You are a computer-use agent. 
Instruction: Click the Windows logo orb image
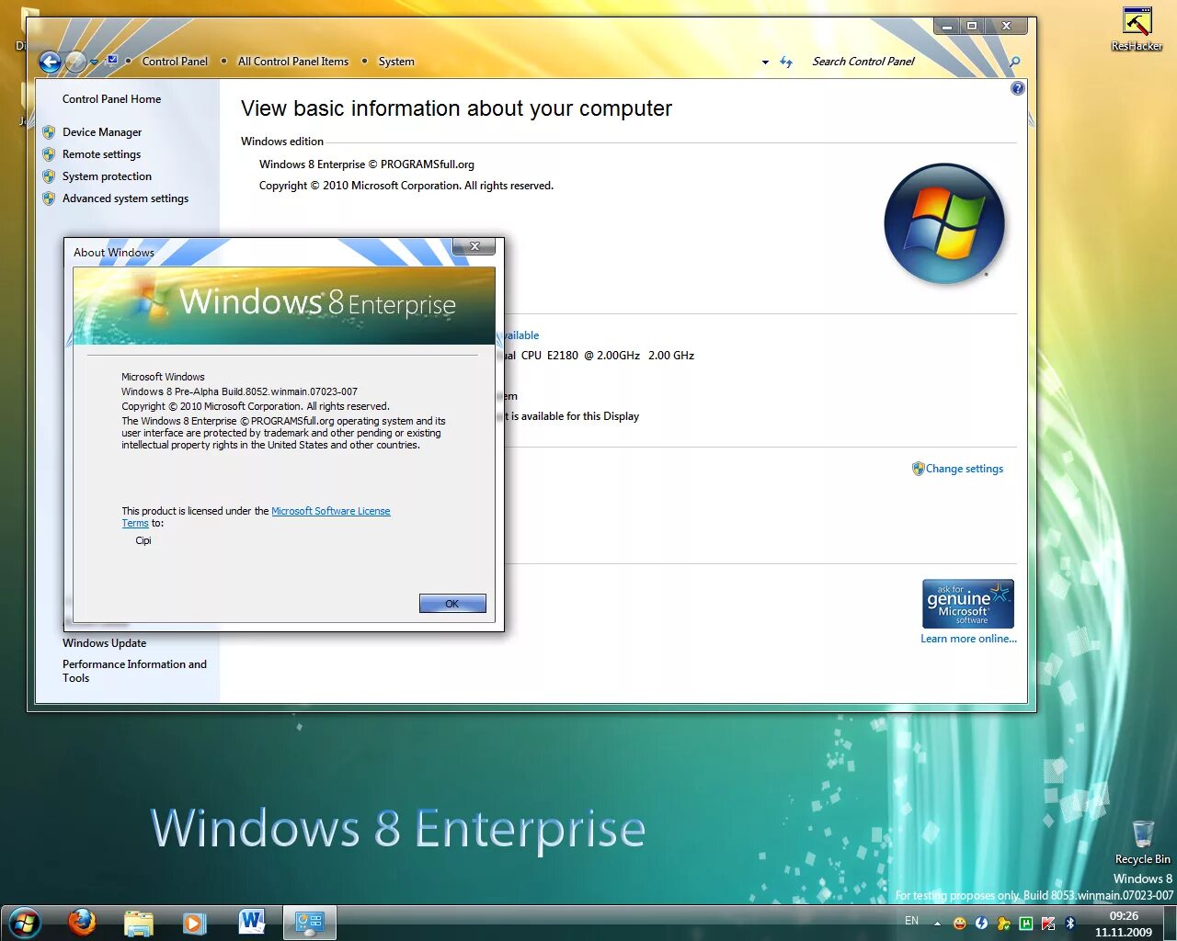click(944, 223)
